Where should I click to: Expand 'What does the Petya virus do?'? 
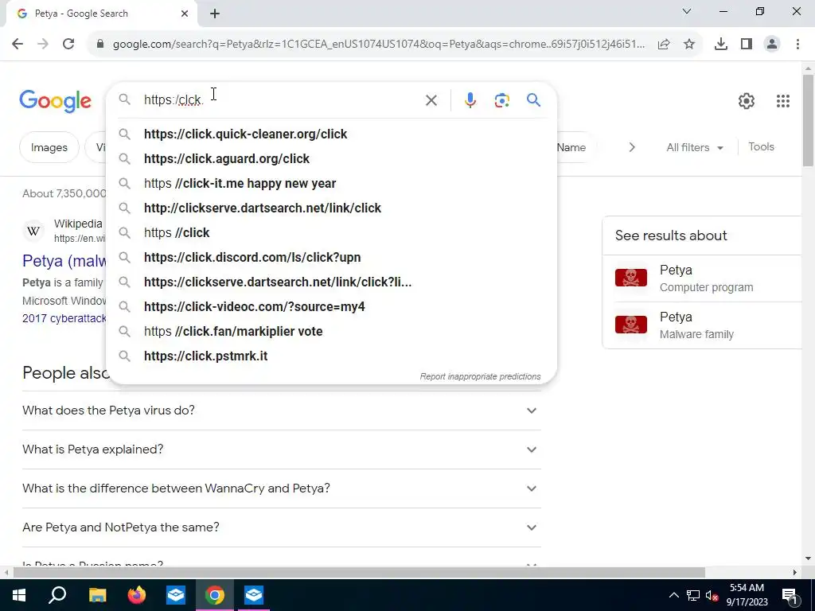282,411
